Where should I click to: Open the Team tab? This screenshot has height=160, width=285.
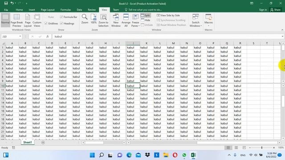116,10
